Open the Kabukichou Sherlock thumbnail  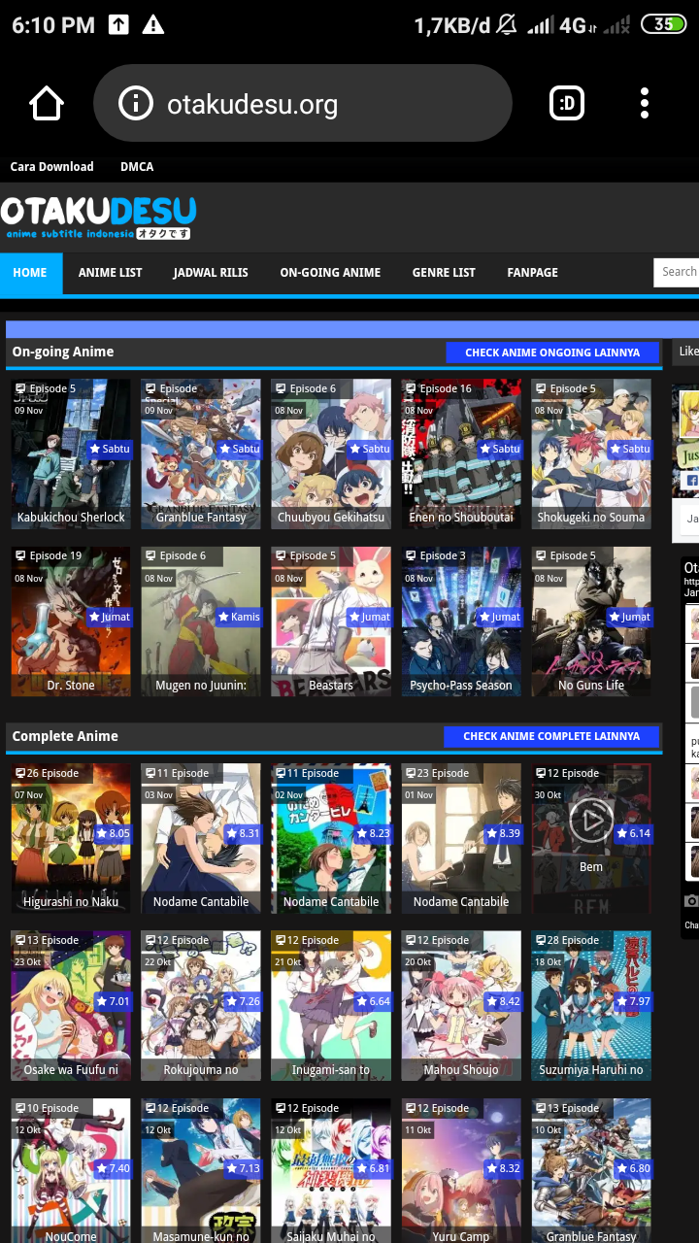pyautogui.click(x=71, y=454)
